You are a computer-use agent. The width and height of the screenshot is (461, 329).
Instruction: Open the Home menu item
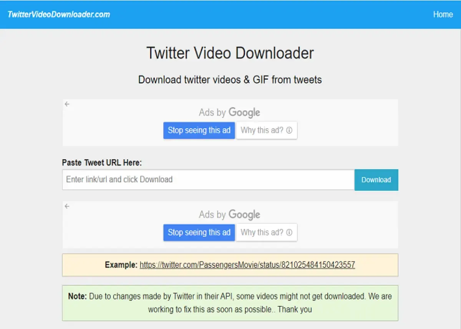[x=443, y=15]
